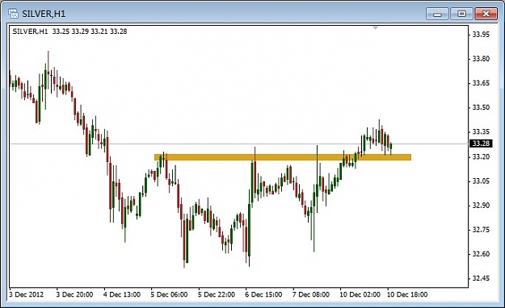
Task: Click the 5 Dec 06:00 time label
Action: 169,294
